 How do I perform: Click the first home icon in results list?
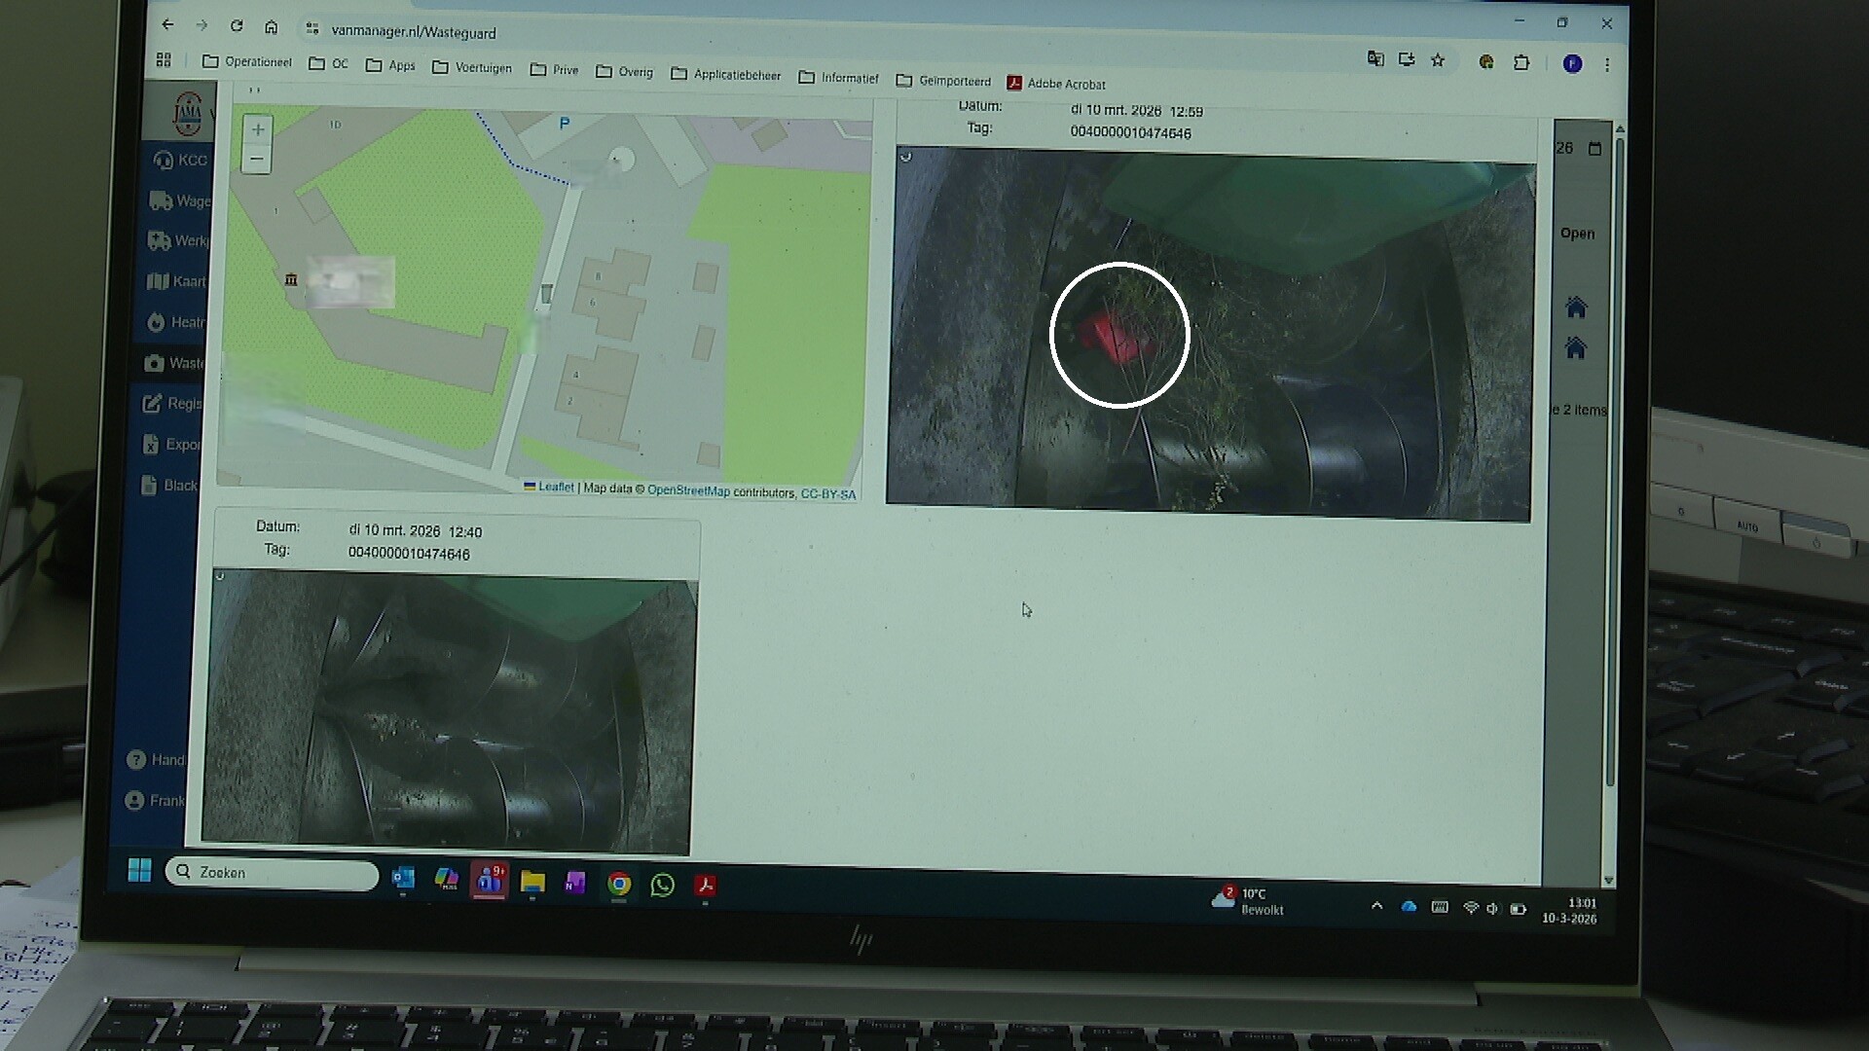pos(1576,308)
